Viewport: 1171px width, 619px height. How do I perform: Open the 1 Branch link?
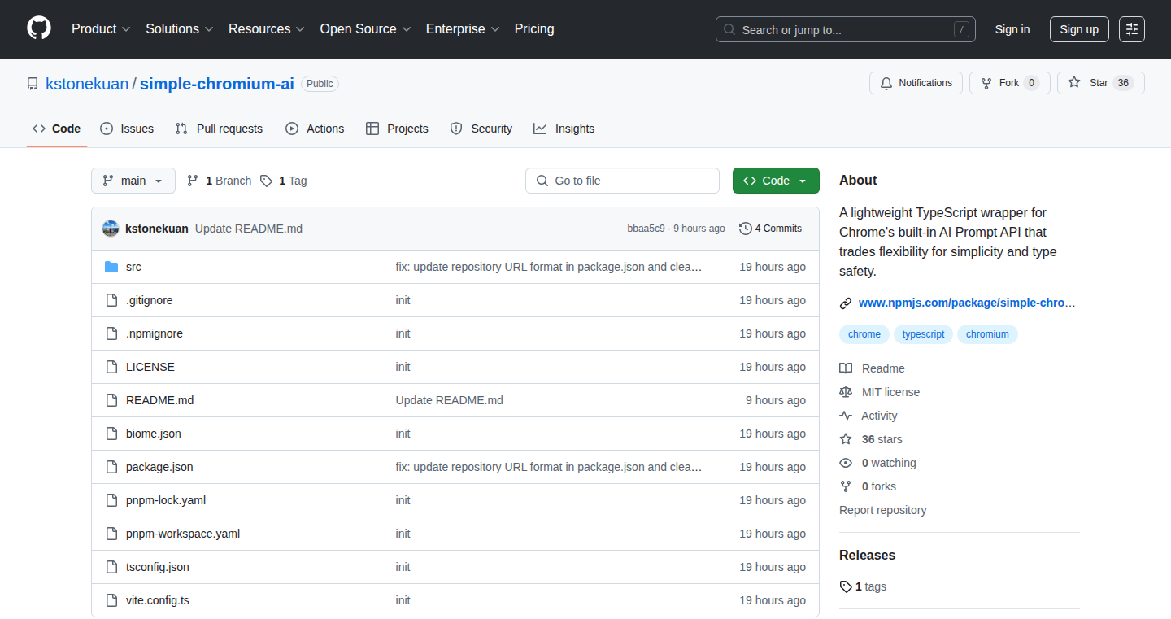click(x=219, y=181)
